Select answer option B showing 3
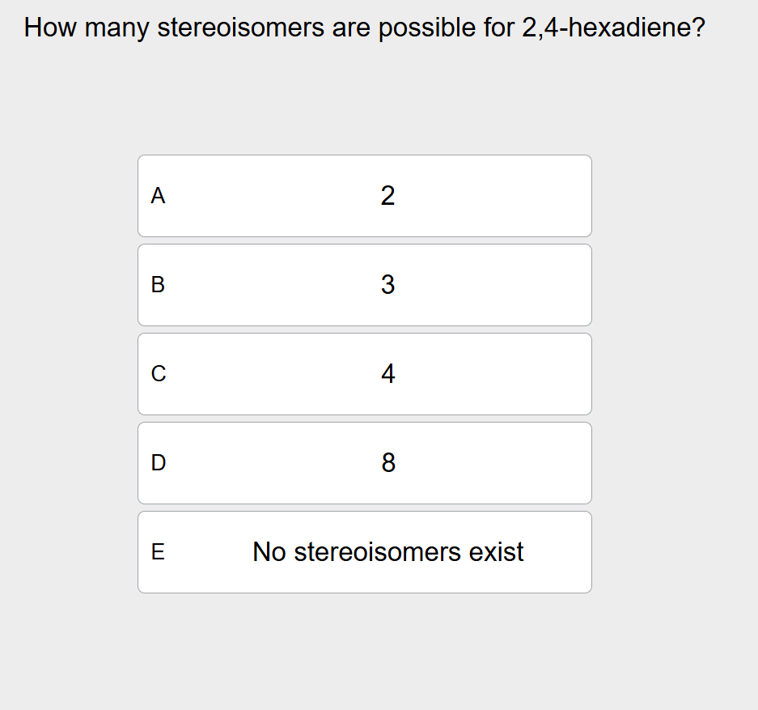The image size is (758, 710). click(x=364, y=285)
